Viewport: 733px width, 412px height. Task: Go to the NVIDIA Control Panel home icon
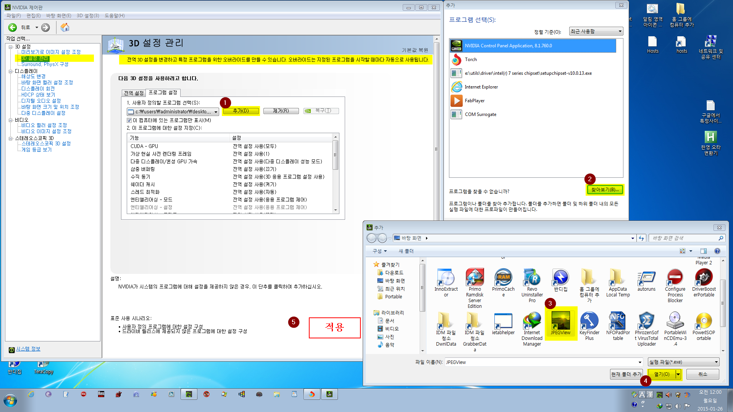[x=65, y=27]
